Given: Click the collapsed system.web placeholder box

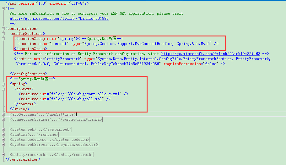Looking at the screenshot, I should tap(41, 129).
